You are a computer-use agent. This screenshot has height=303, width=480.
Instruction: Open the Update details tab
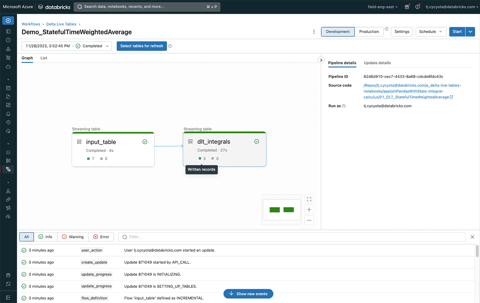(377, 63)
